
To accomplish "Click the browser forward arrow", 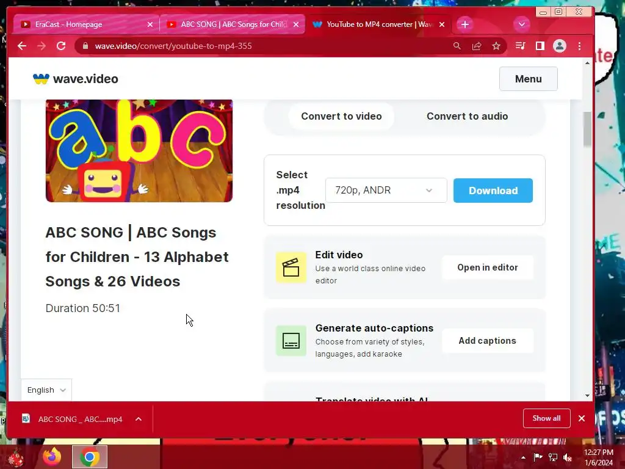I will (x=42, y=46).
